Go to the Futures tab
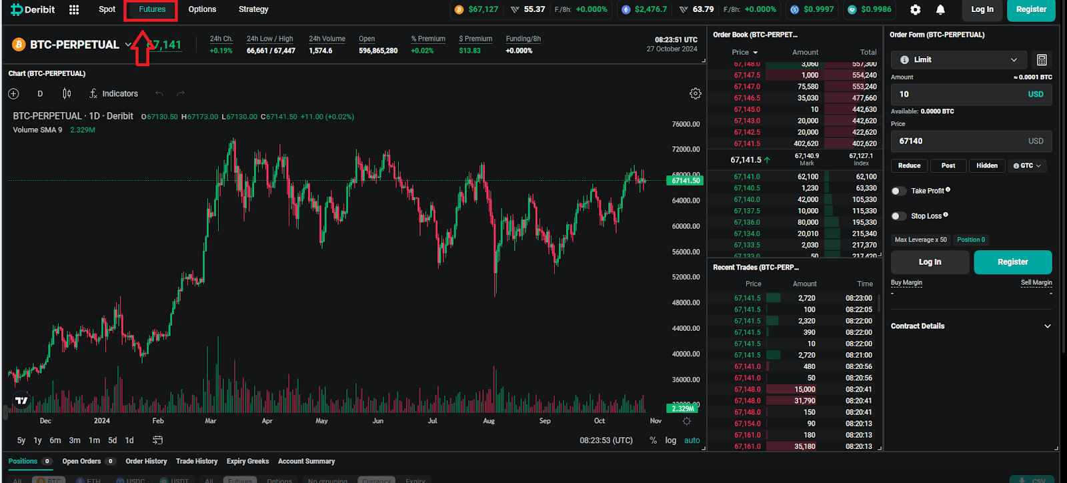This screenshot has height=483, width=1067. [x=152, y=9]
